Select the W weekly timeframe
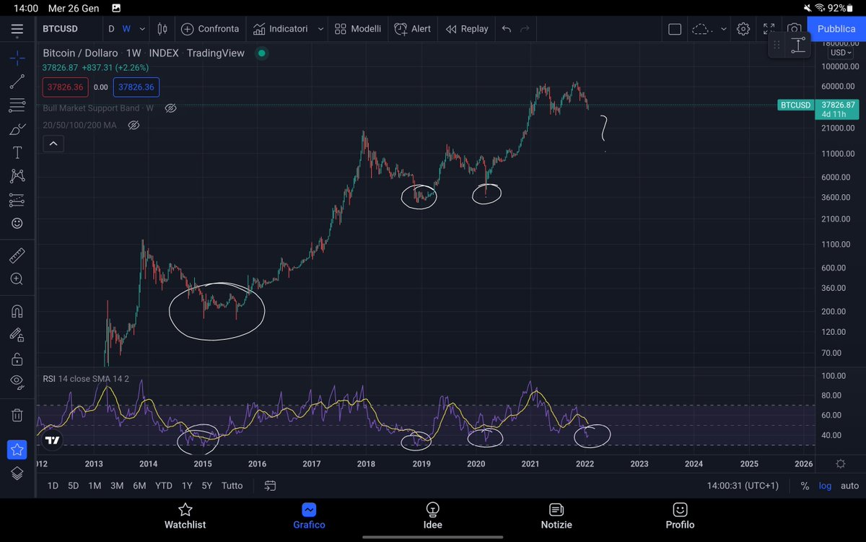Viewport: 866px width, 542px height. click(x=126, y=29)
